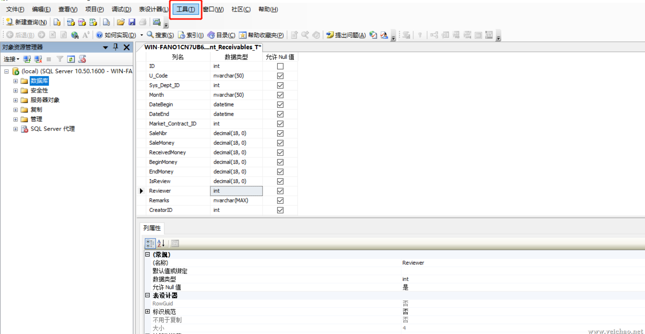Click the 提出问题(A) button

(346, 35)
